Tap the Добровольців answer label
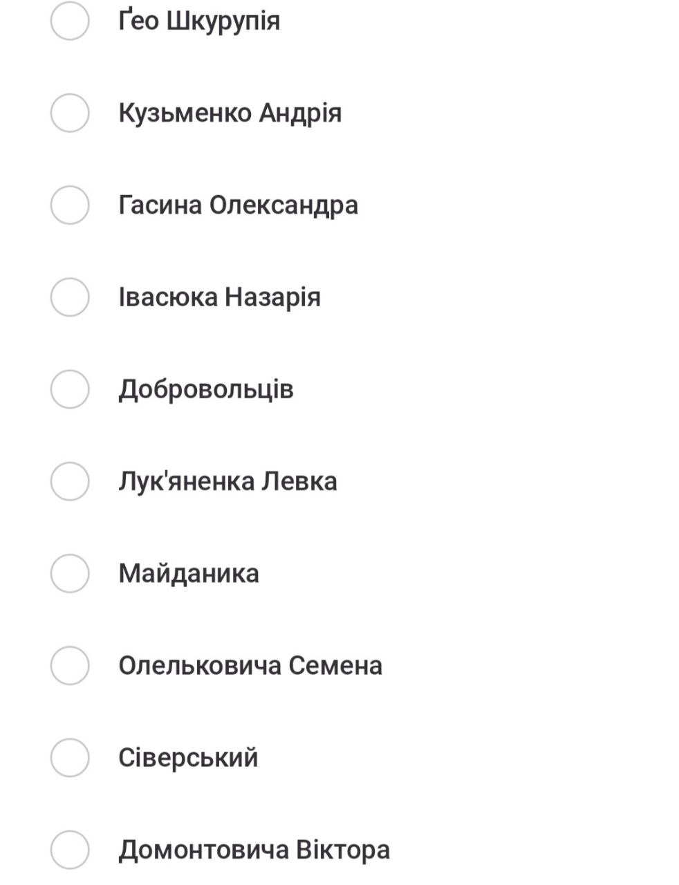This screenshot has height=885, width=679. tap(205, 389)
